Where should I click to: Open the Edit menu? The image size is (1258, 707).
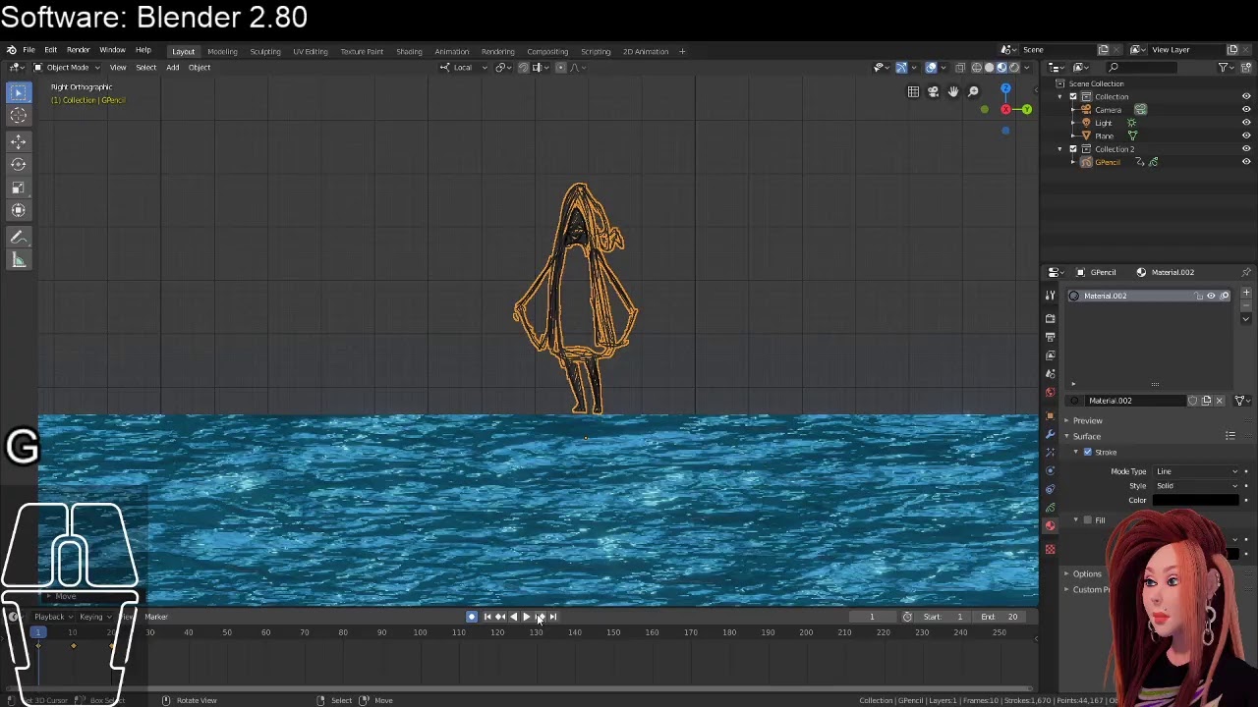click(x=50, y=50)
